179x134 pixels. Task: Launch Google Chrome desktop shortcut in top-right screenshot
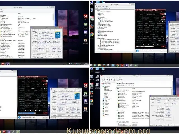click(92, 34)
